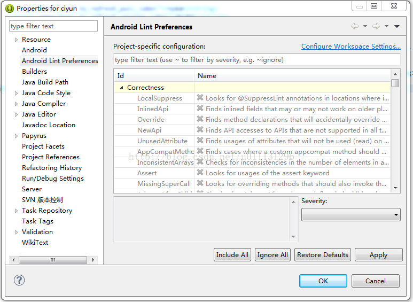The height and width of the screenshot is (302, 413).
Task: Expand the Resource tree node
Action: tap(17, 40)
